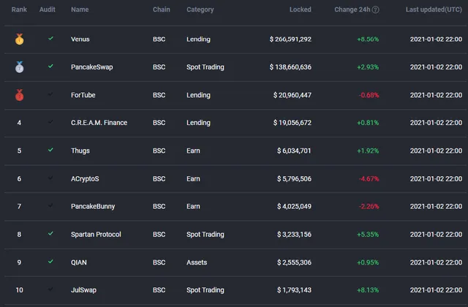Screen dimensions: 468x307
Task: Sort the table by Rank column header
Action: click(x=19, y=10)
